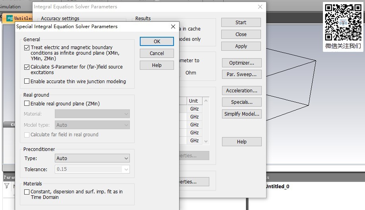365x210 pixels.
Task: Click Cancel in Special Integral Equation dialog
Action: (156, 53)
